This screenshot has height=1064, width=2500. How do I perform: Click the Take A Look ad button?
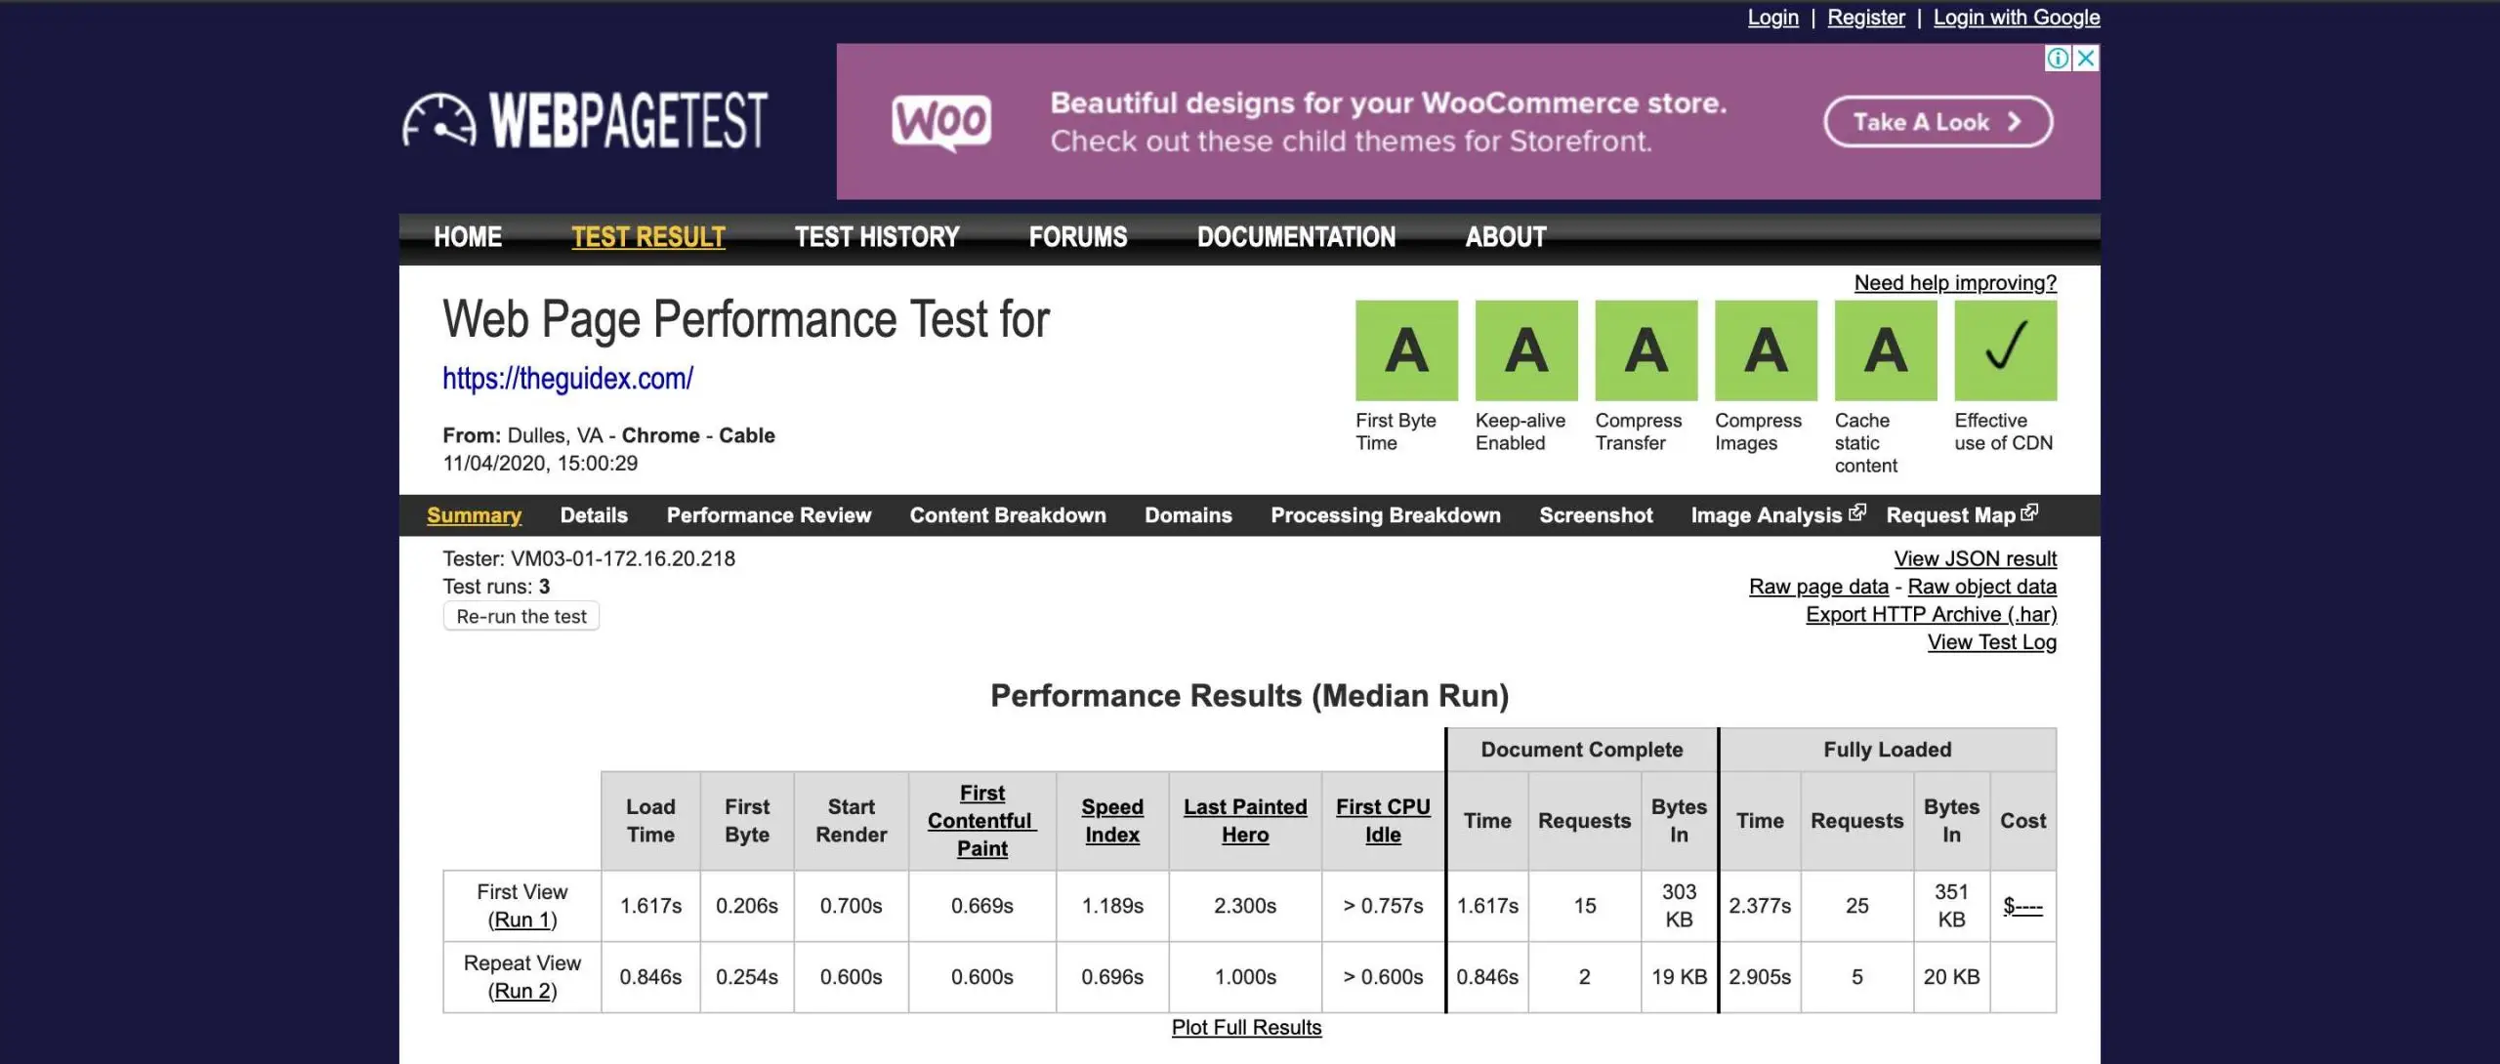click(x=1937, y=122)
